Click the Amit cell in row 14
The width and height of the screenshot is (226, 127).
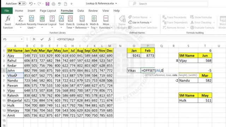coord(15,115)
